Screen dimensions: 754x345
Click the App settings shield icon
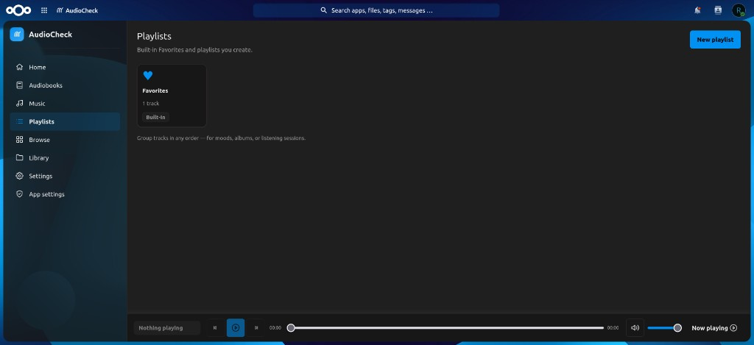click(20, 194)
